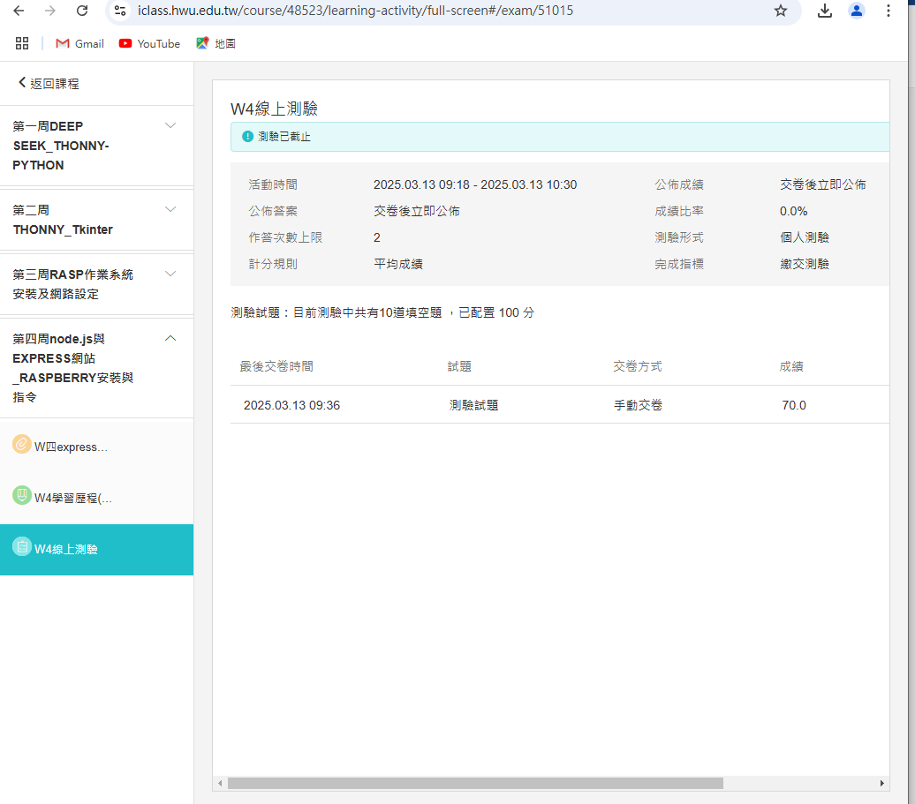This screenshot has height=804, width=915.
Task: Click the site info icon in address bar
Action: (x=121, y=11)
